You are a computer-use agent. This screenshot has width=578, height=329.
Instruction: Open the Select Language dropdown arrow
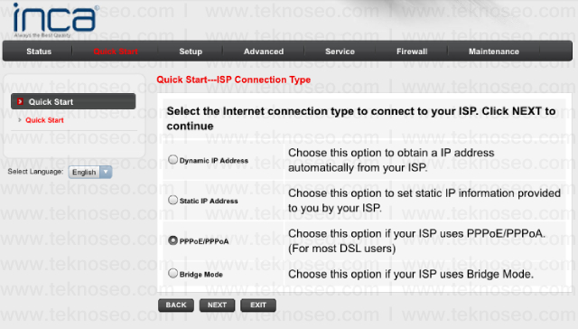click(x=106, y=172)
